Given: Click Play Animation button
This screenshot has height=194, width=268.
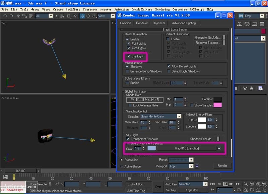Looking at the screenshot, I should [x=225, y=184].
